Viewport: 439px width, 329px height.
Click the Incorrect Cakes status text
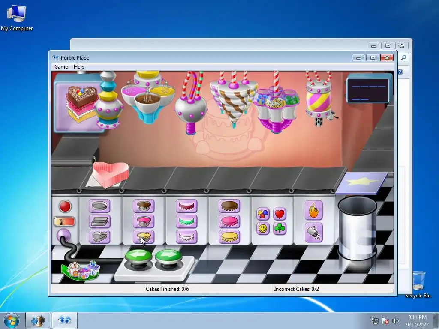(297, 289)
